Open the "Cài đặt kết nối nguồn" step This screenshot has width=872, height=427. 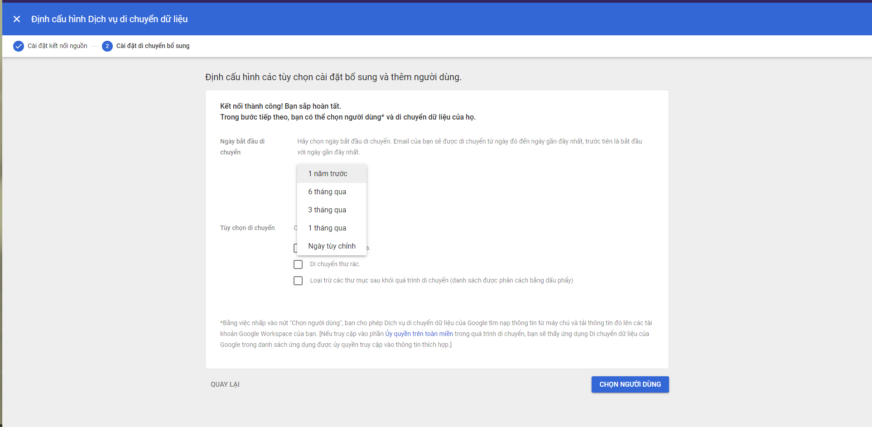click(x=57, y=46)
